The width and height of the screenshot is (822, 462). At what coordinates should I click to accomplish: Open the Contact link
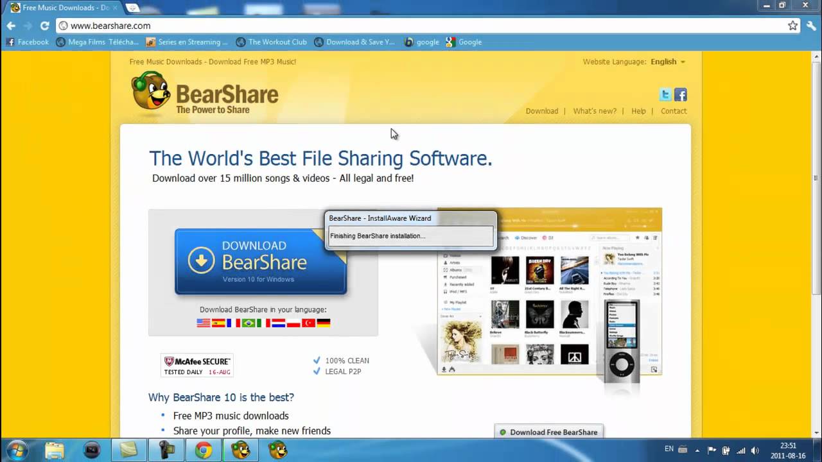pos(674,111)
